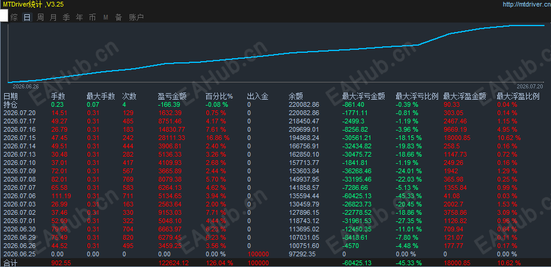
Task: Open the 月 monthly statistics tab
Action: coord(53,17)
